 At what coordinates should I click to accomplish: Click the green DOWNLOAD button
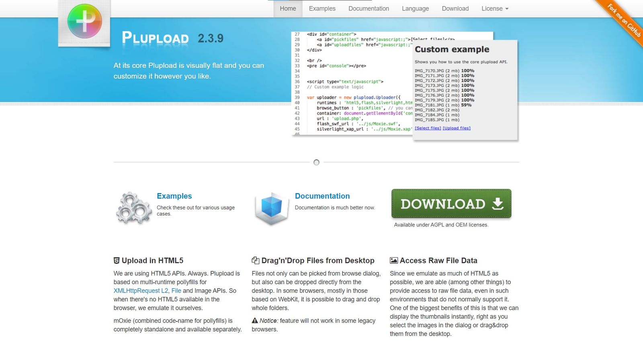click(x=451, y=203)
